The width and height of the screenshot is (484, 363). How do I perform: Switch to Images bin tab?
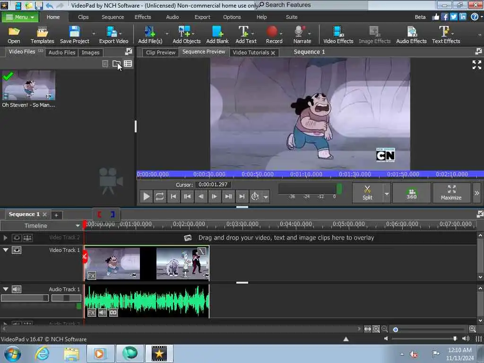pos(90,52)
